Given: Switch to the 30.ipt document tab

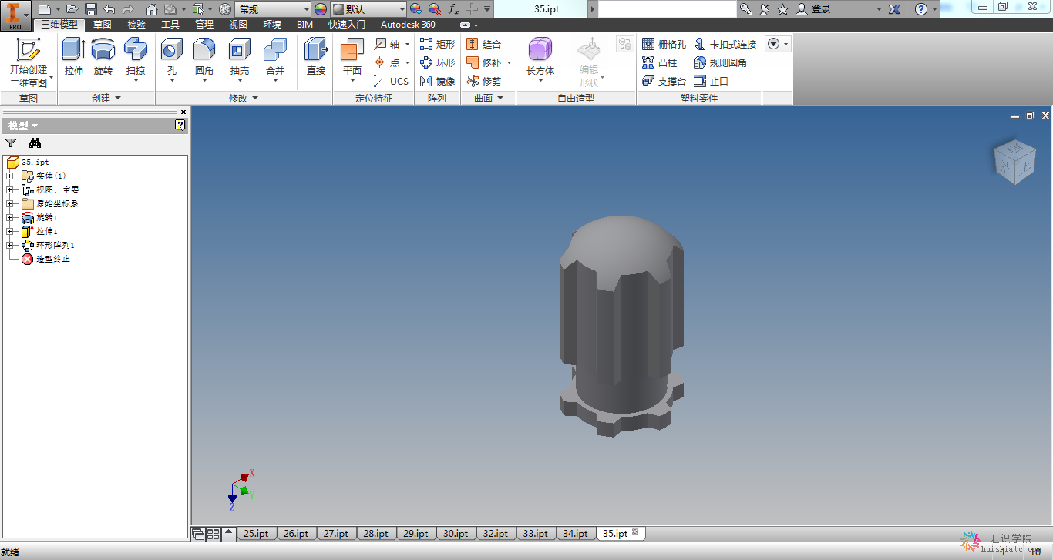Looking at the screenshot, I should [x=456, y=533].
